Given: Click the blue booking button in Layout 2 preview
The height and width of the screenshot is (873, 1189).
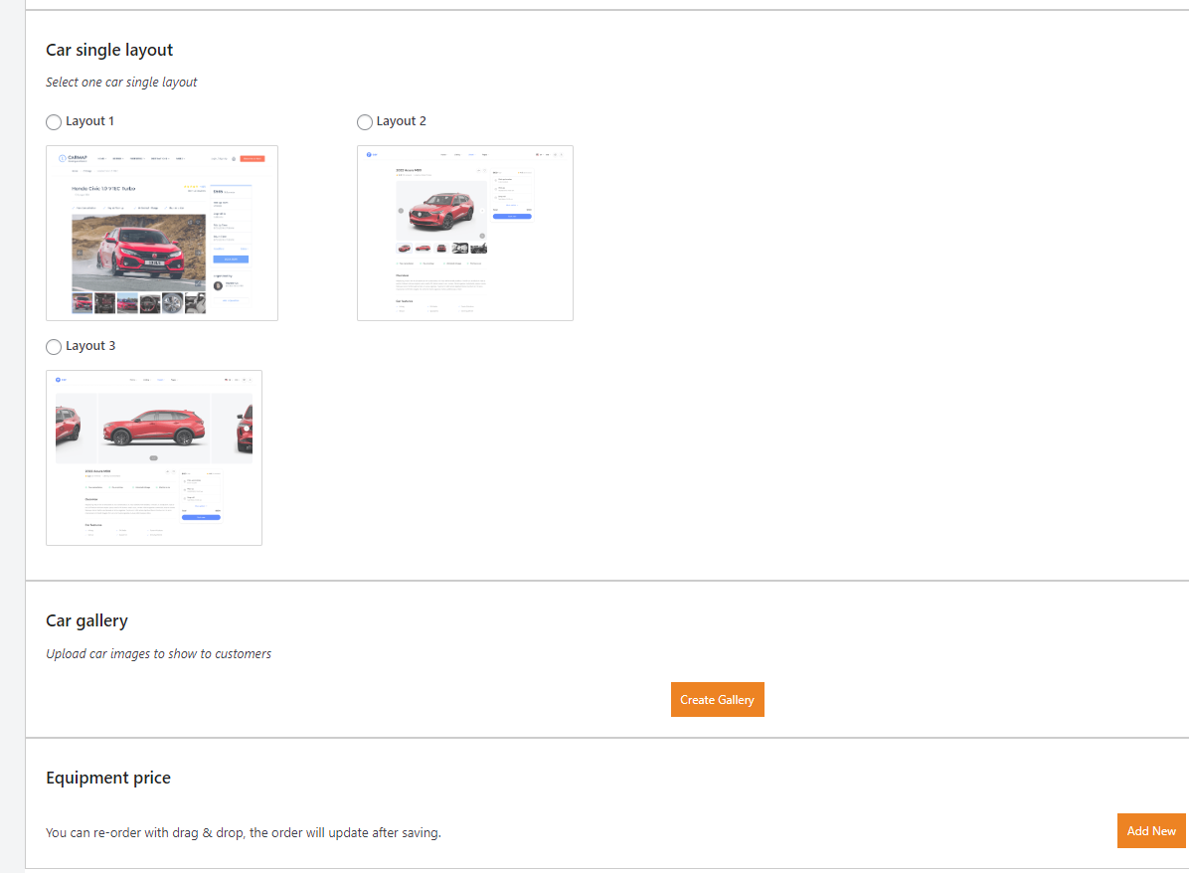Looking at the screenshot, I should tap(512, 216).
